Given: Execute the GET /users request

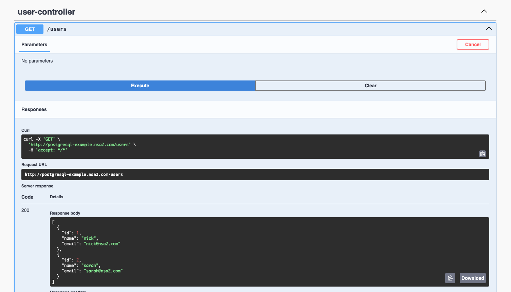Looking at the screenshot, I should point(140,86).
